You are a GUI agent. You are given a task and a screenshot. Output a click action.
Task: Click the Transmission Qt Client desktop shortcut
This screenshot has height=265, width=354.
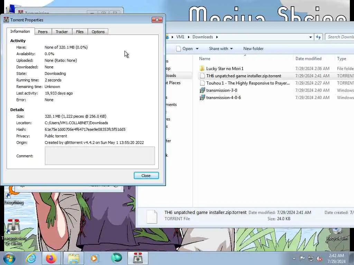click(x=13, y=232)
